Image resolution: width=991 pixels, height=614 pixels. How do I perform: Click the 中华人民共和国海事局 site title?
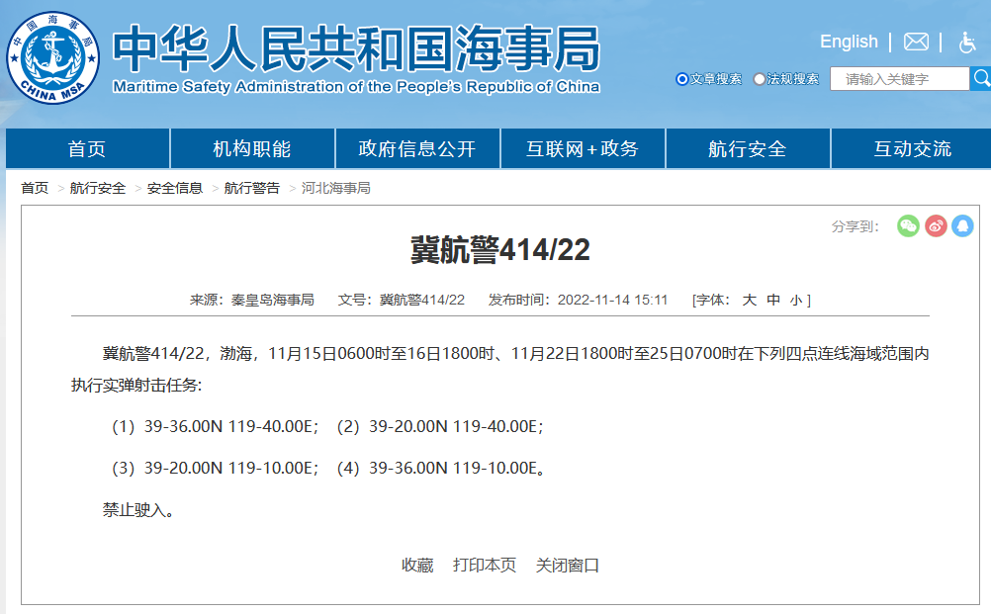click(356, 48)
